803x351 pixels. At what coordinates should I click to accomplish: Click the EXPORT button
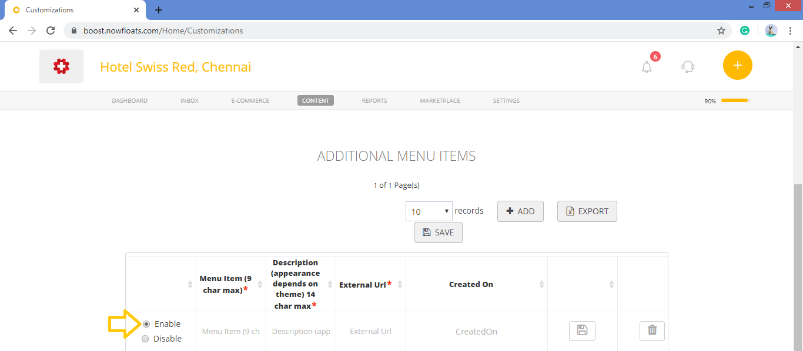pos(587,211)
